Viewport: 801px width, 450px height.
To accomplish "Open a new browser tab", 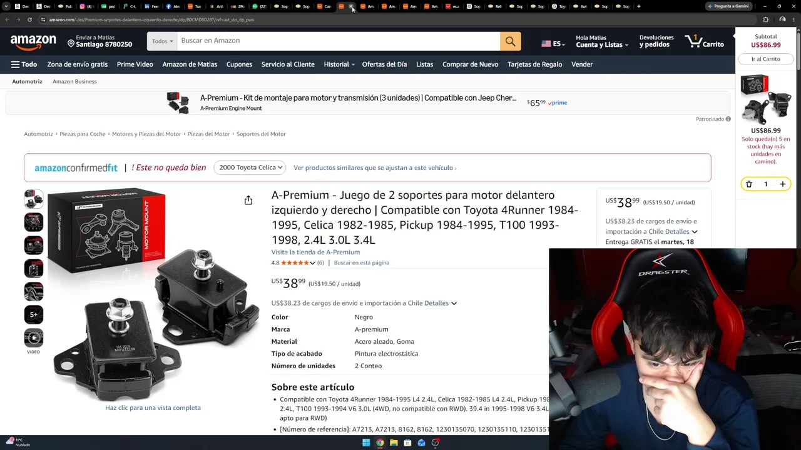I will [638, 6].
